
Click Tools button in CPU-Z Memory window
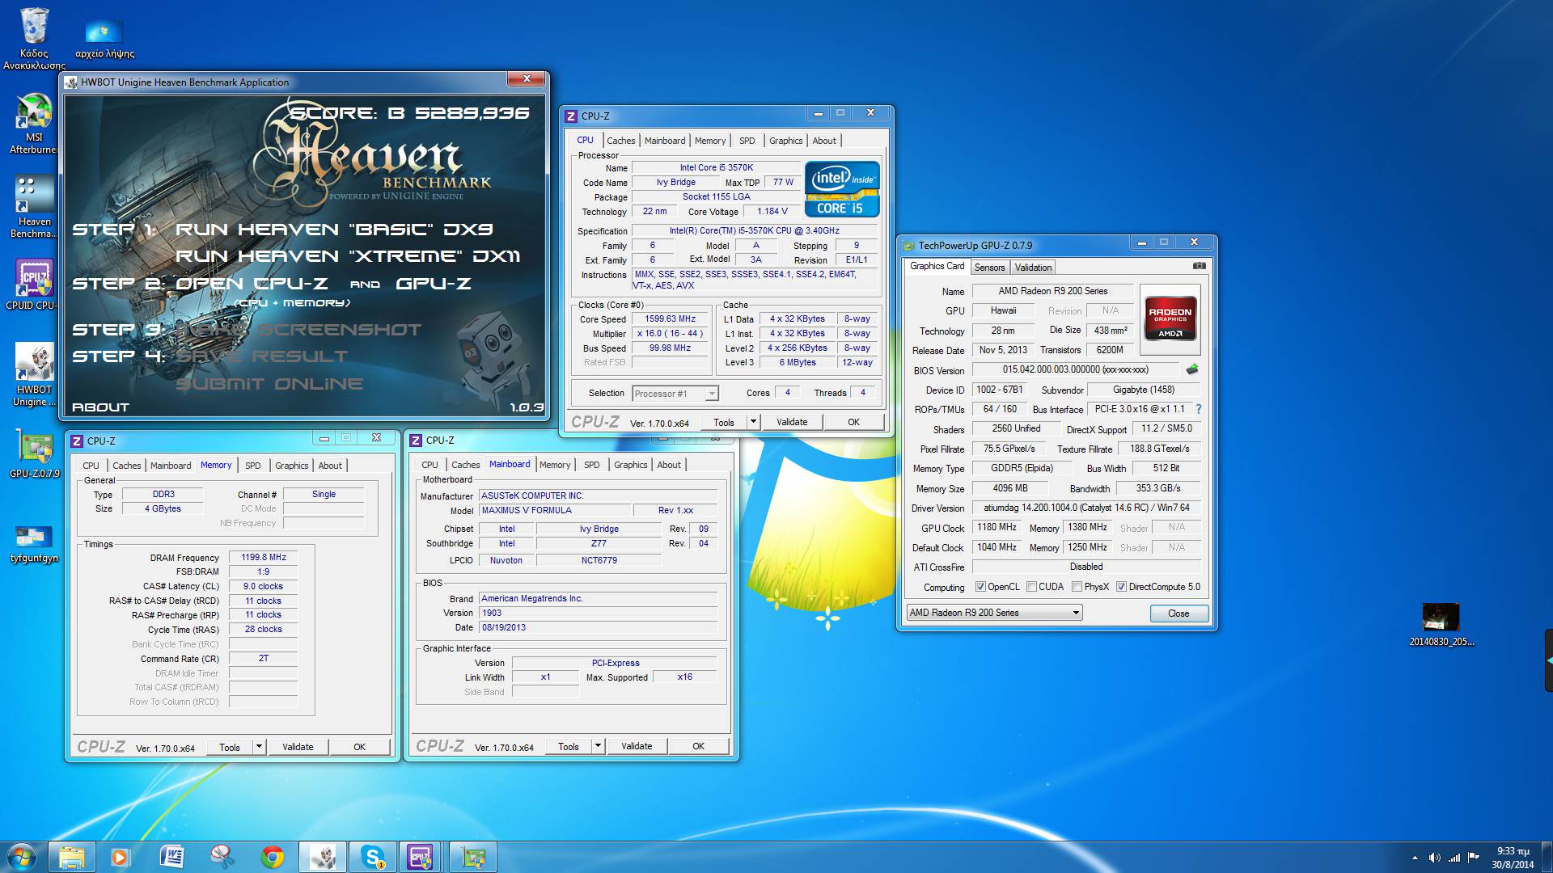pos(230,748)
